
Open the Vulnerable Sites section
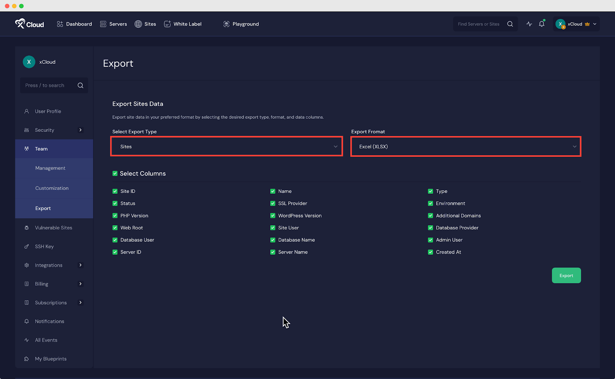[53, 228]
